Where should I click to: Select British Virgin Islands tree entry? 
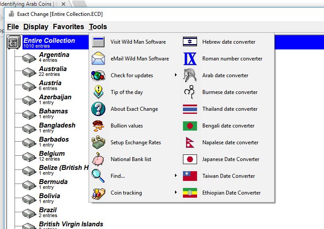click(x=71, y=225)
